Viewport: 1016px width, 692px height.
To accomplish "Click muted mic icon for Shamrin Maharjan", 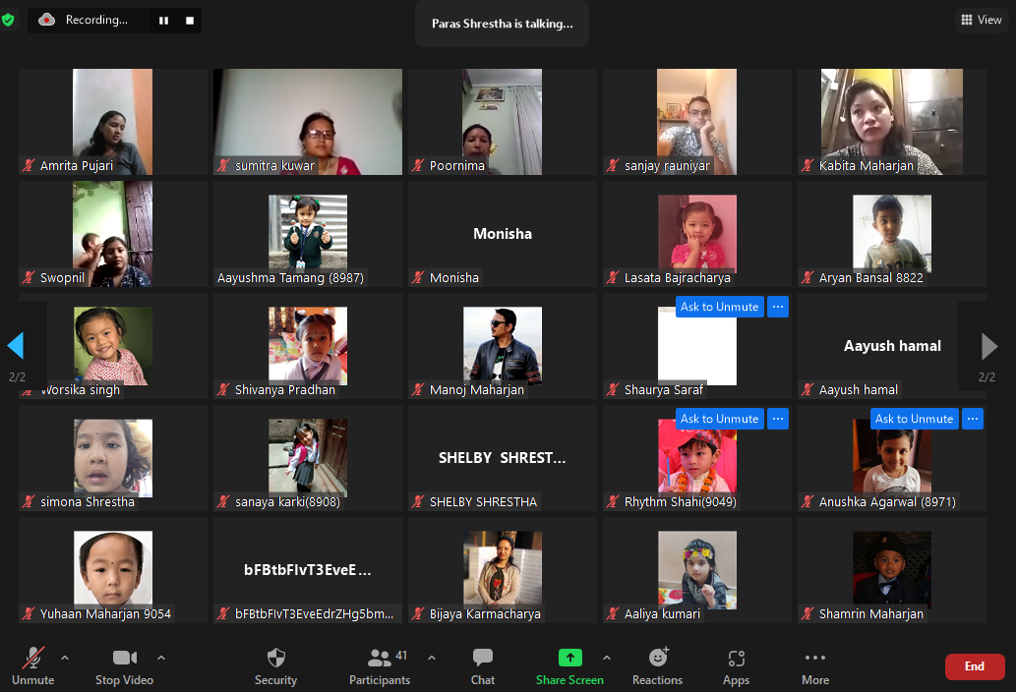I will coord(808,613).
